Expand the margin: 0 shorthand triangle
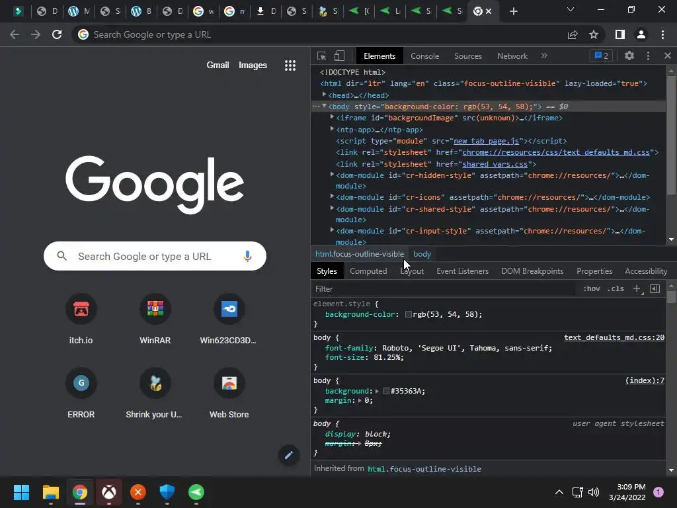 click(x=360, y=400)
